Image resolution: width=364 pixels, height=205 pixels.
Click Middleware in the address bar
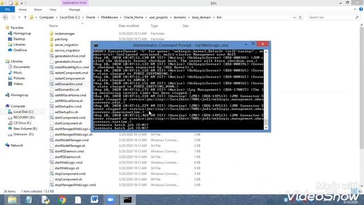coord(109,18)
